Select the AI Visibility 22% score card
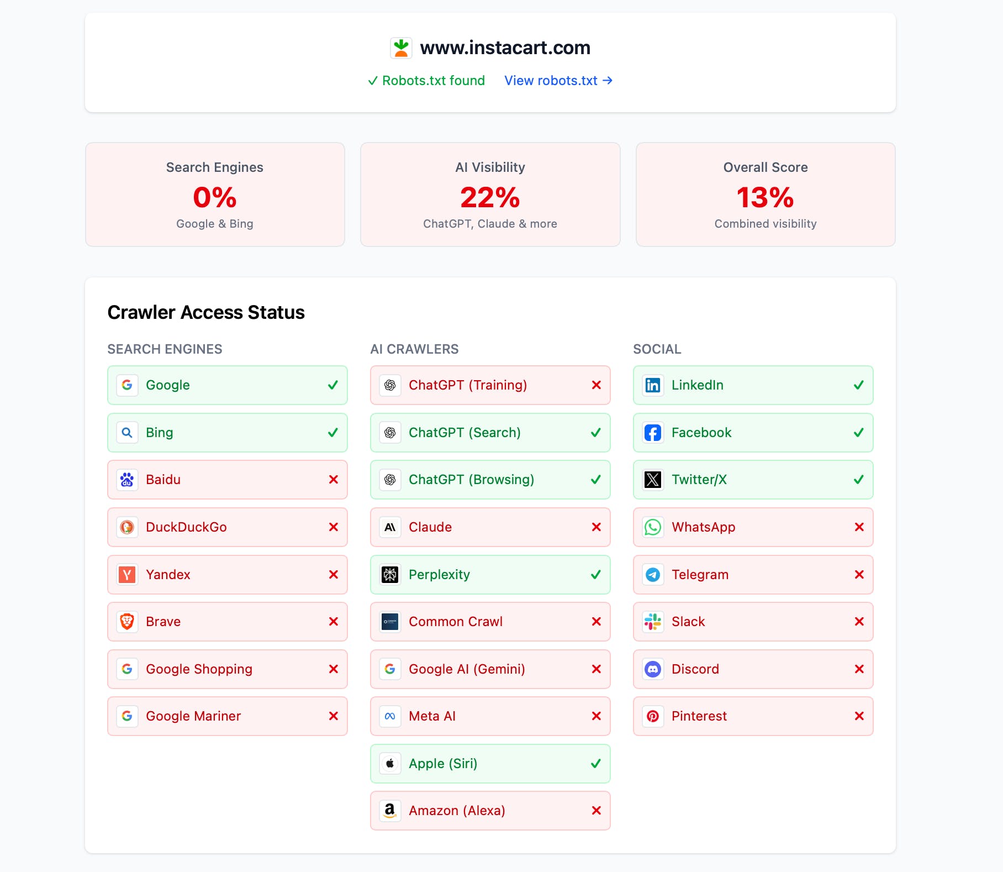 tap(490, 195)
